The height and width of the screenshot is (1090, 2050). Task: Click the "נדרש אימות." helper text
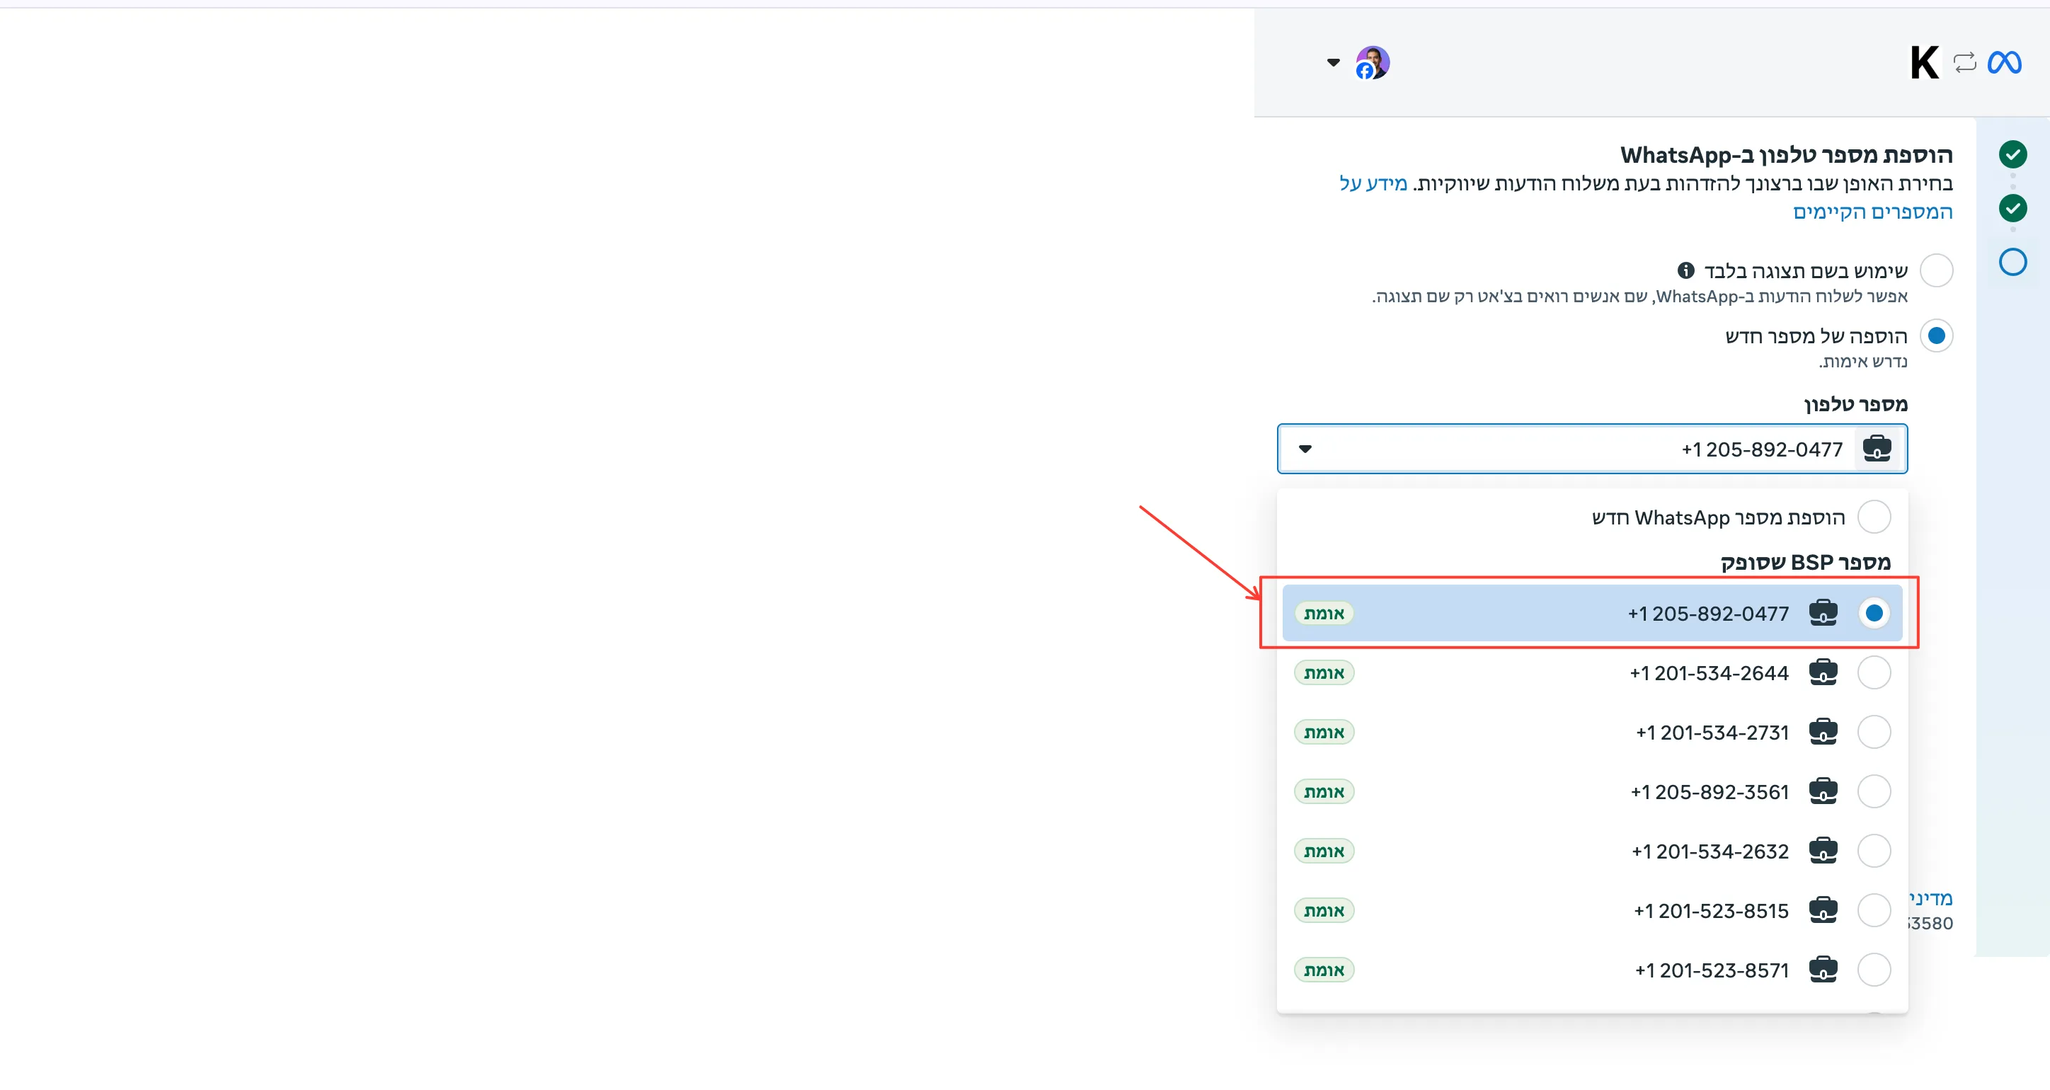click(1863, 362)
